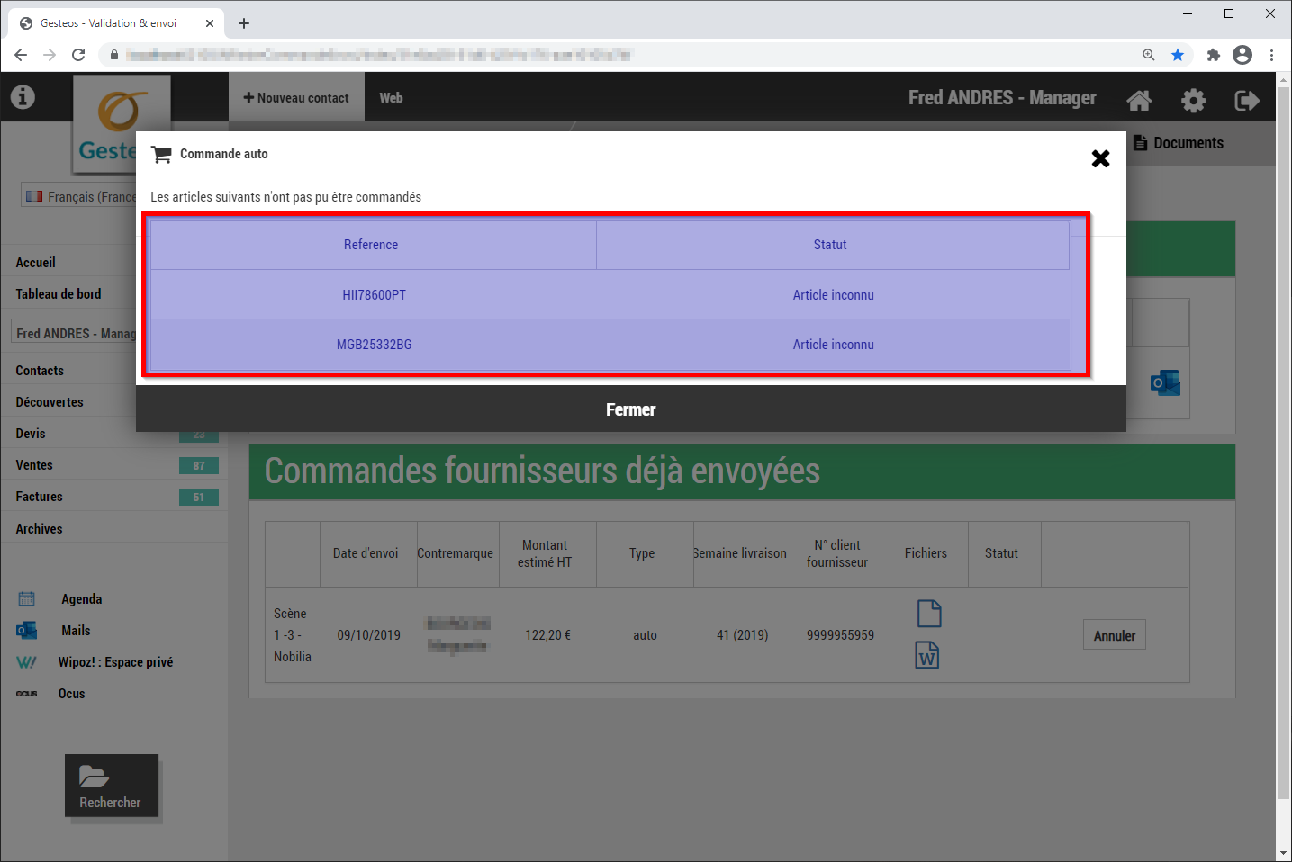
Task: Expand the Fred ANDRES user dropdown
Action: (x=75, y=333)
